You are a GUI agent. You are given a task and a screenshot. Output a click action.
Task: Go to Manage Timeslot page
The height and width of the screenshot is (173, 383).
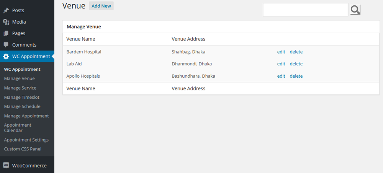pyautogui.click(x=22, y=97)
